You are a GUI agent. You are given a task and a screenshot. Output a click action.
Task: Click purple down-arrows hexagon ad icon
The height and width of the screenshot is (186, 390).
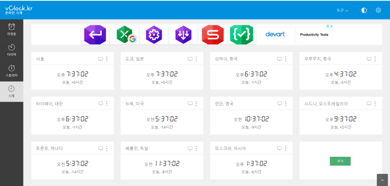coord(183,35)
